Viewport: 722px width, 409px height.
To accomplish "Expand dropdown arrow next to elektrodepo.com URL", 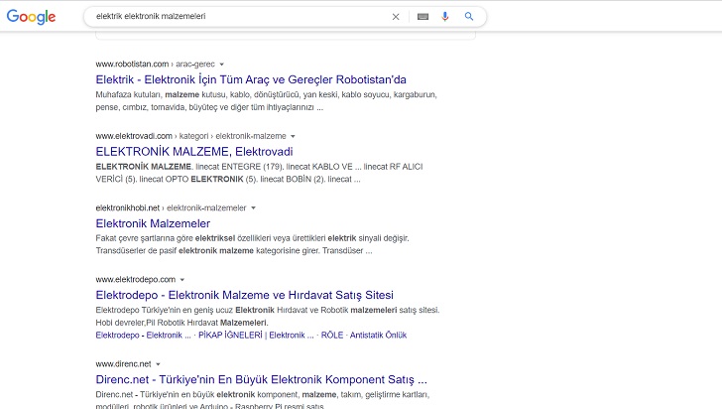I will point(182,279).
